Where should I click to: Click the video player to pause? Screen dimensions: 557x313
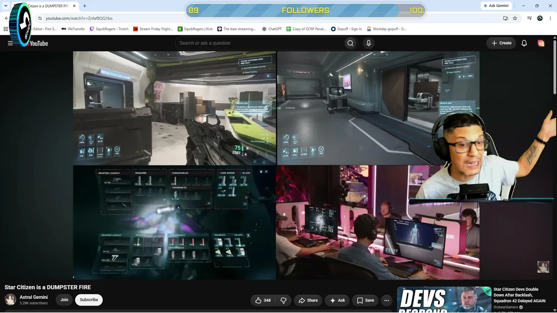point(276,165)
